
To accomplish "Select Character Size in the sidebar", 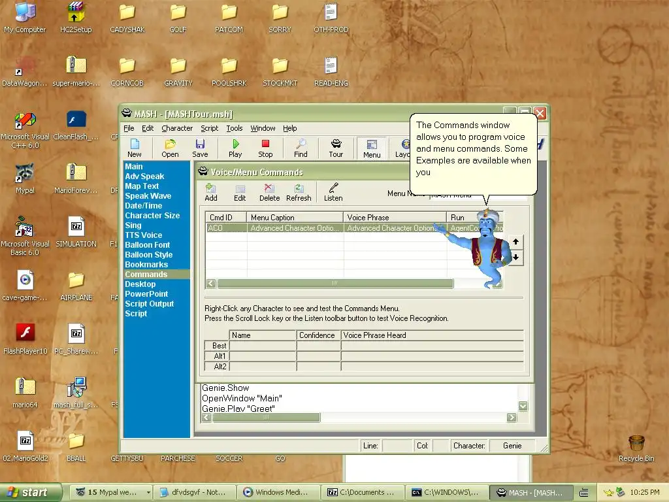I will point(152,216).
